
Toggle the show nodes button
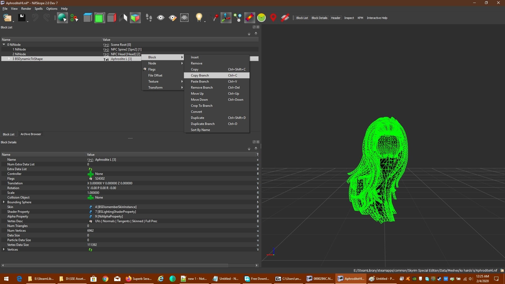pyautogui.click(x=238, y=18)
